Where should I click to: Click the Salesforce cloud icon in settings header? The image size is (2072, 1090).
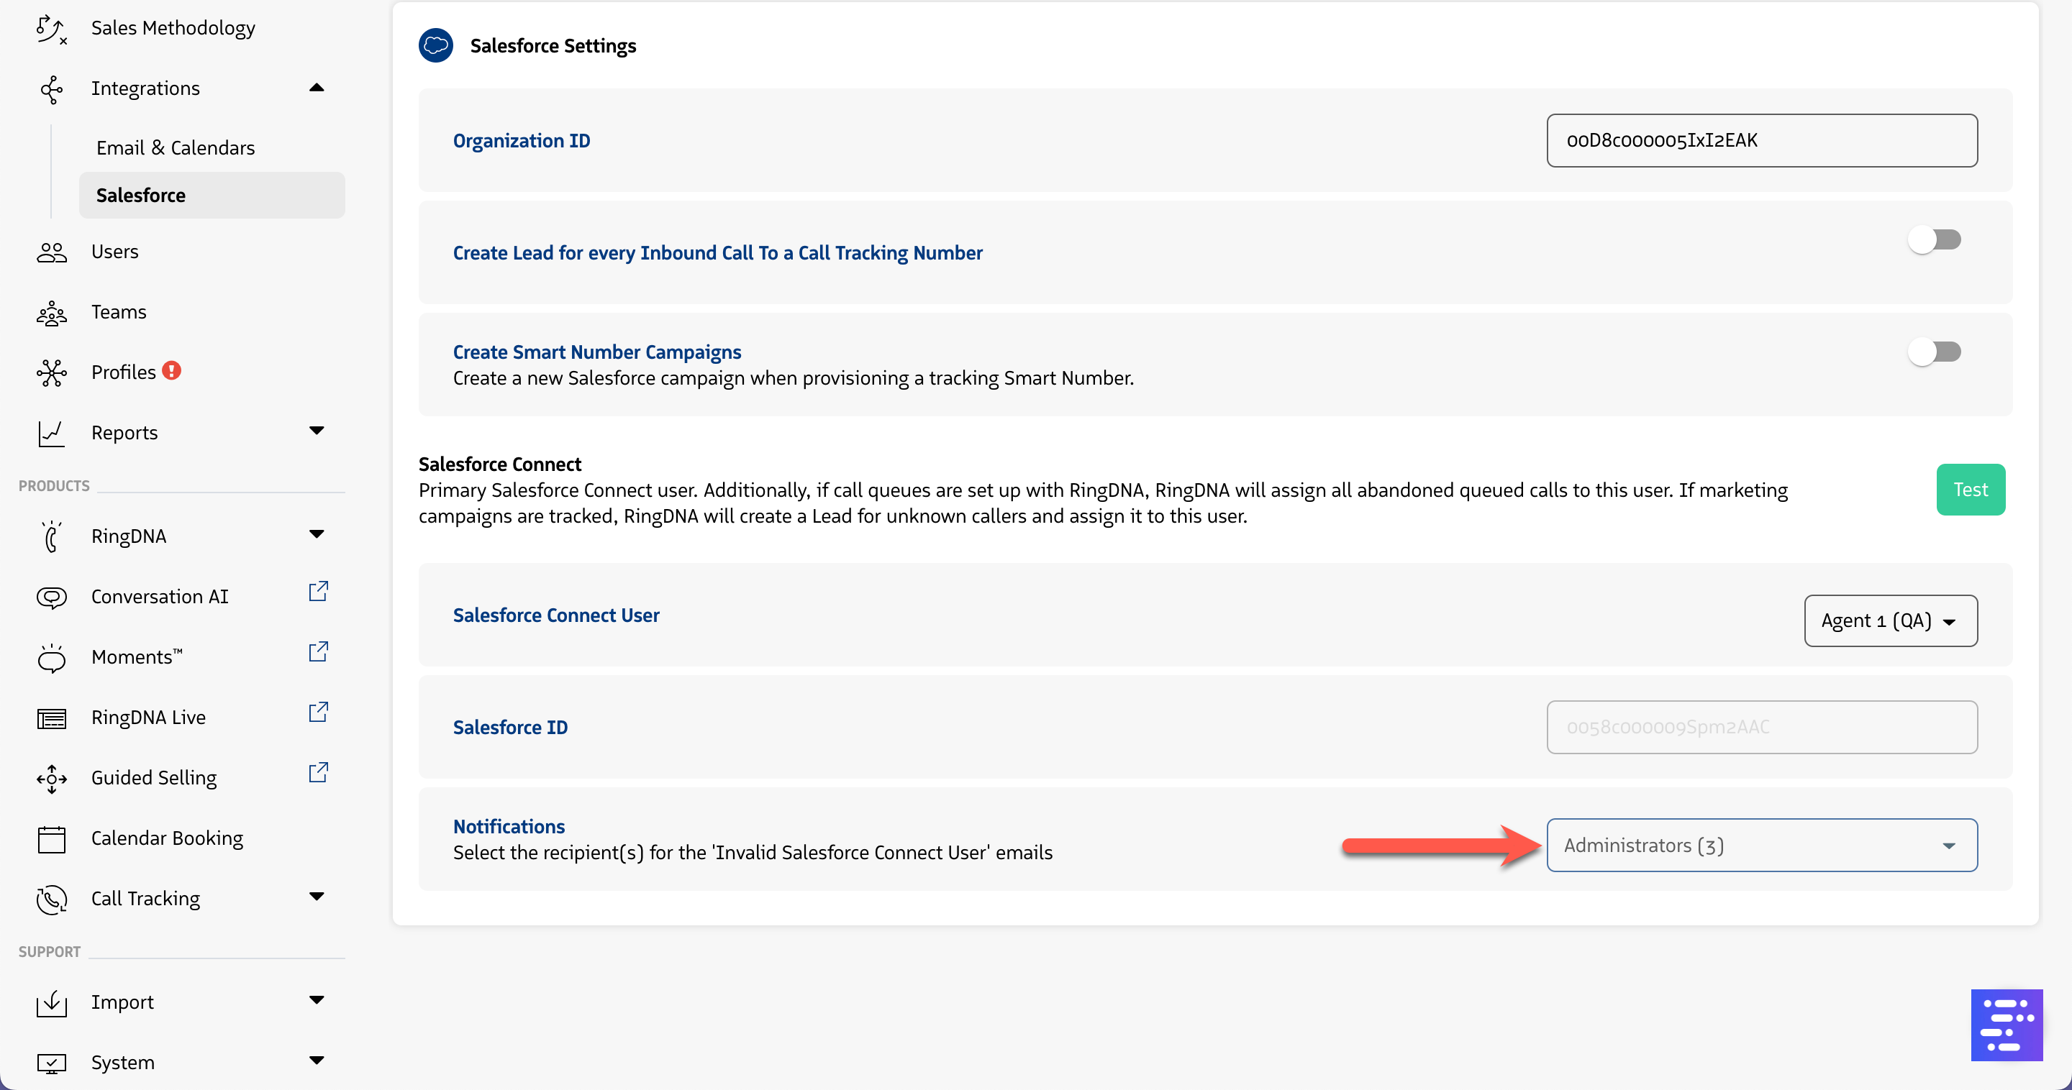tap(436, 45)
